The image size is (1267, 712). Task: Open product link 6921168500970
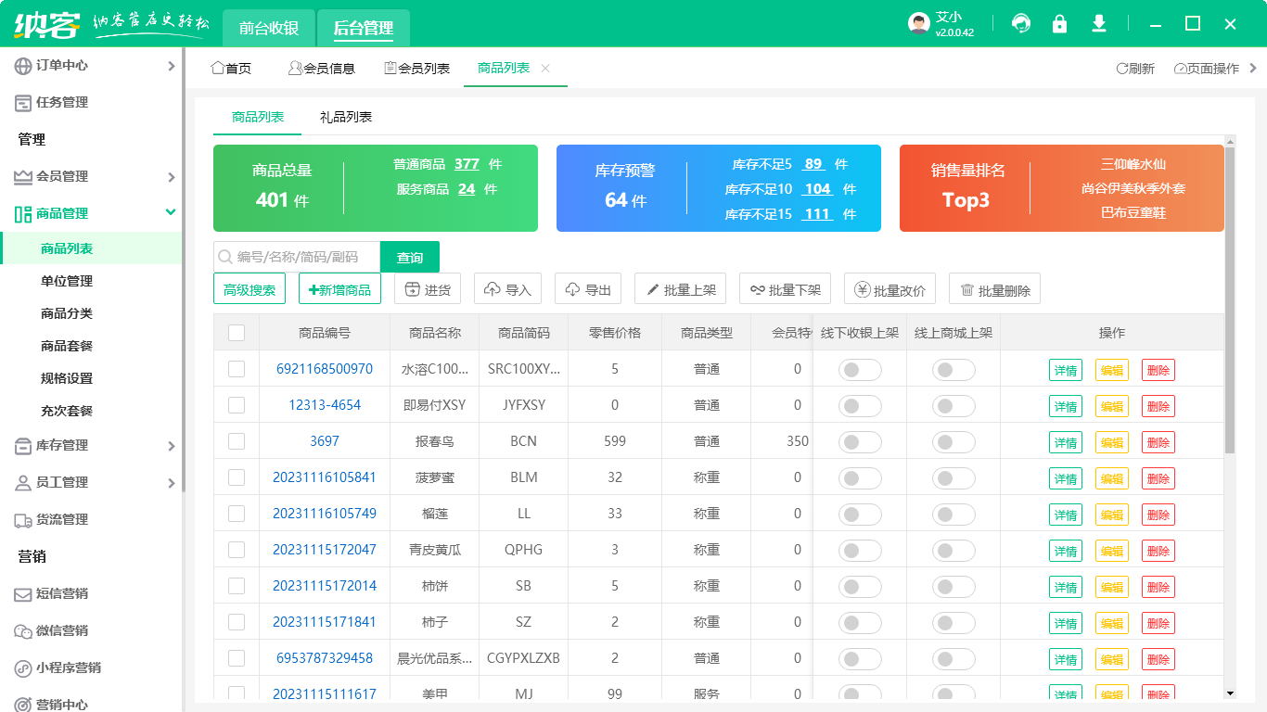(x=323, y=369)
